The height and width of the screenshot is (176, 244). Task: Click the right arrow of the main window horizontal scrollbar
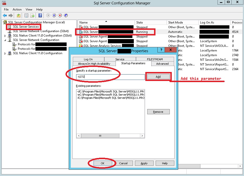[x=240, y=166]
